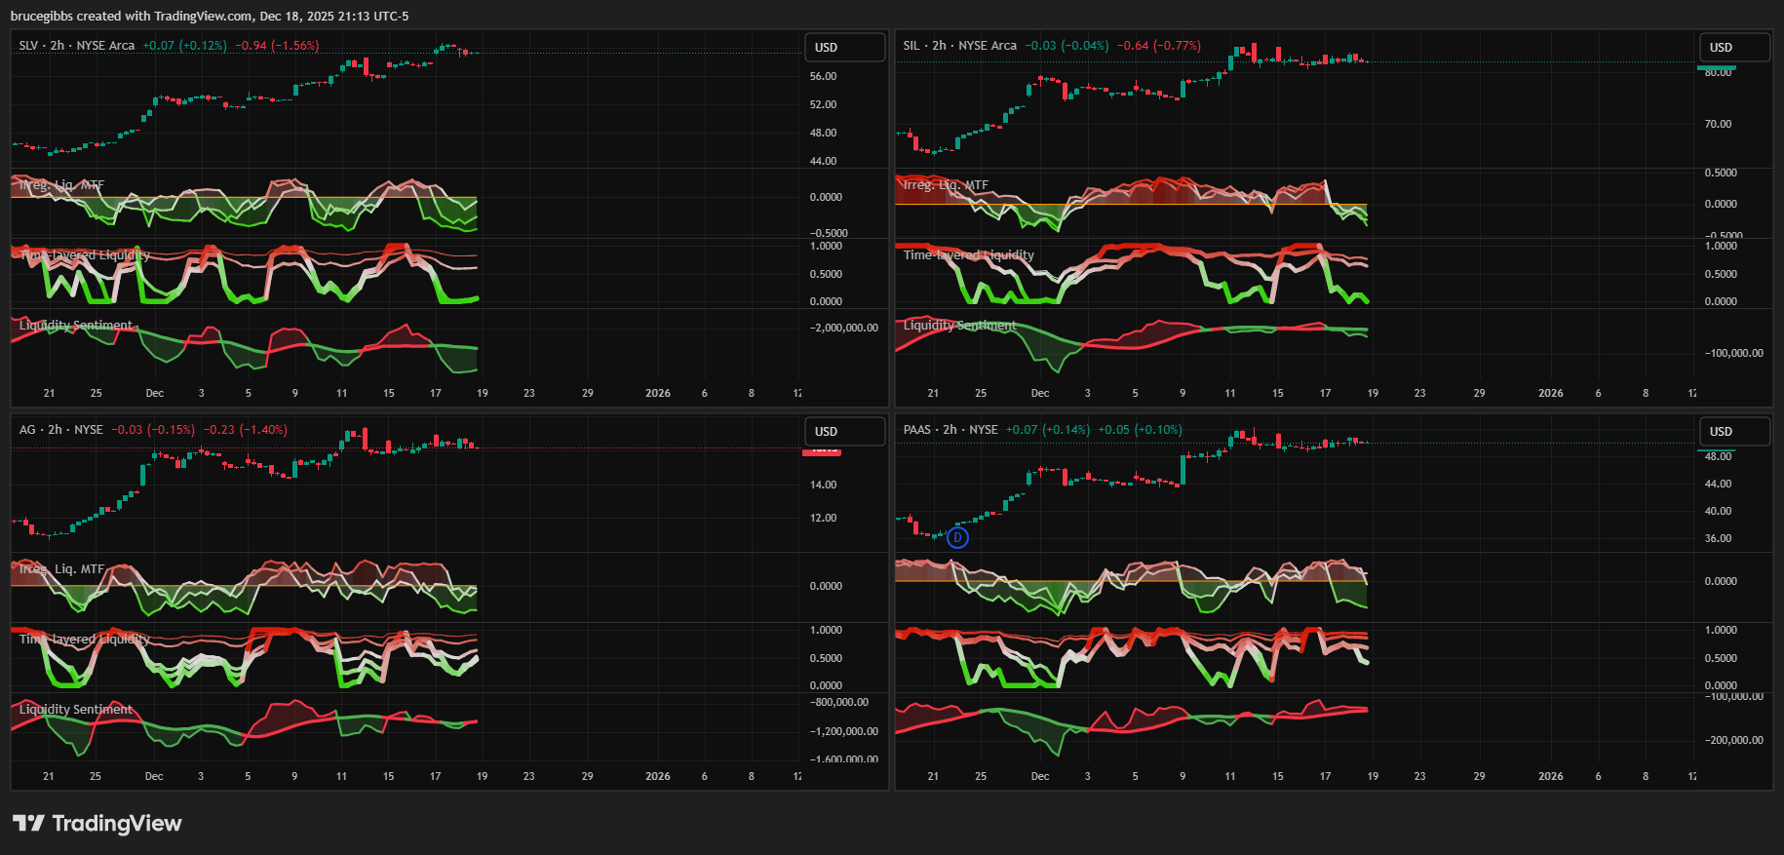Select the Irreg. Liq. MTF label in AG chart

click(x=61, y=569)
